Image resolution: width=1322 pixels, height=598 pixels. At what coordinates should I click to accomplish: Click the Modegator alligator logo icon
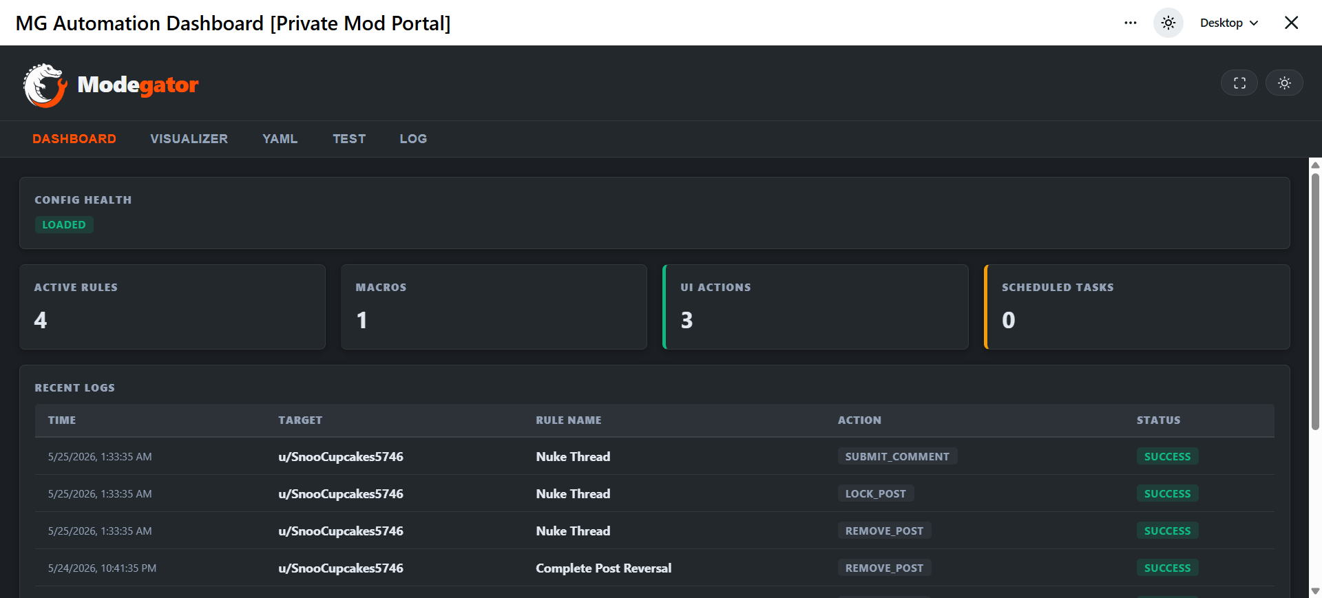(45, 85)
